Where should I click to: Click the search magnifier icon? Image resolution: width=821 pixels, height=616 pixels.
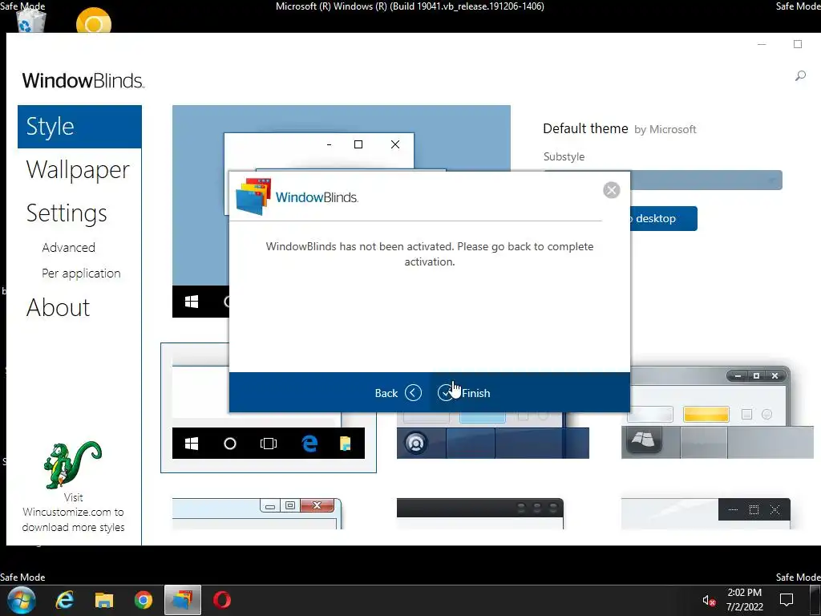pyautogui.click(x=800, y=76)
